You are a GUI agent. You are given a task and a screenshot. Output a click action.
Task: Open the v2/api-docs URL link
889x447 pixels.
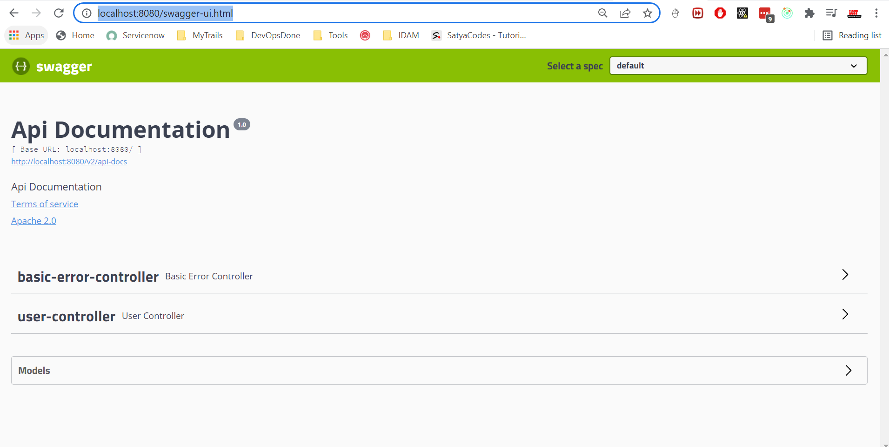[x=69, y=162]
